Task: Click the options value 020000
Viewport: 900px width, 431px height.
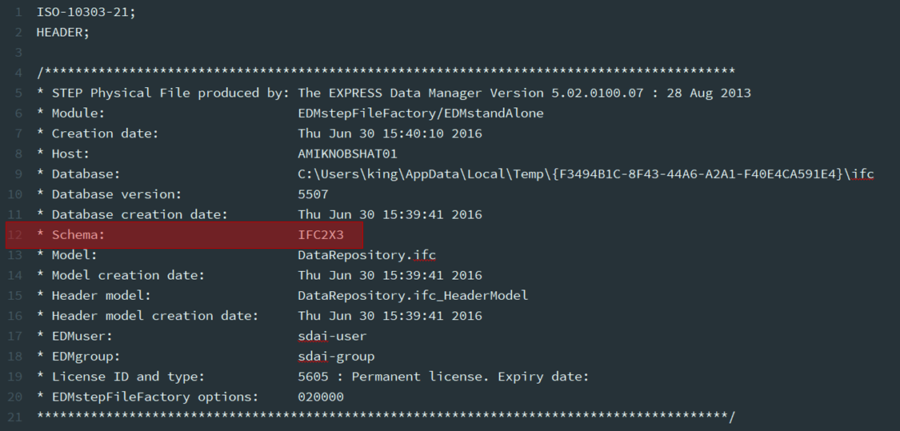Action: (320, 397)
